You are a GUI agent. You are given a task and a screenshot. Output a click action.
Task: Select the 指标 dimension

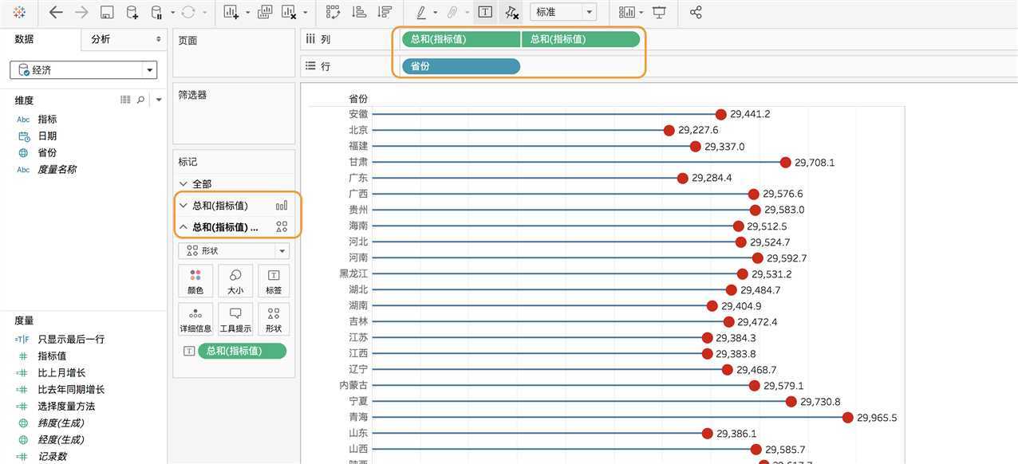click(x=47, y=120)
